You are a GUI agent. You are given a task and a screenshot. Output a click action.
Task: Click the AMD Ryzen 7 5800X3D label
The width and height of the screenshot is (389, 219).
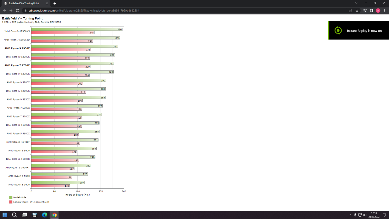point(17,40)
